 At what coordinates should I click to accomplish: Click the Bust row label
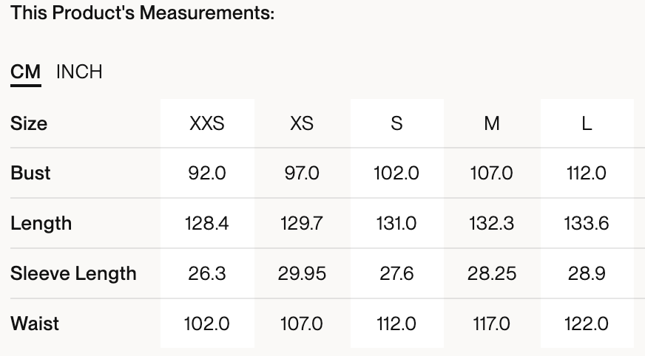click(x=30, y=173)
